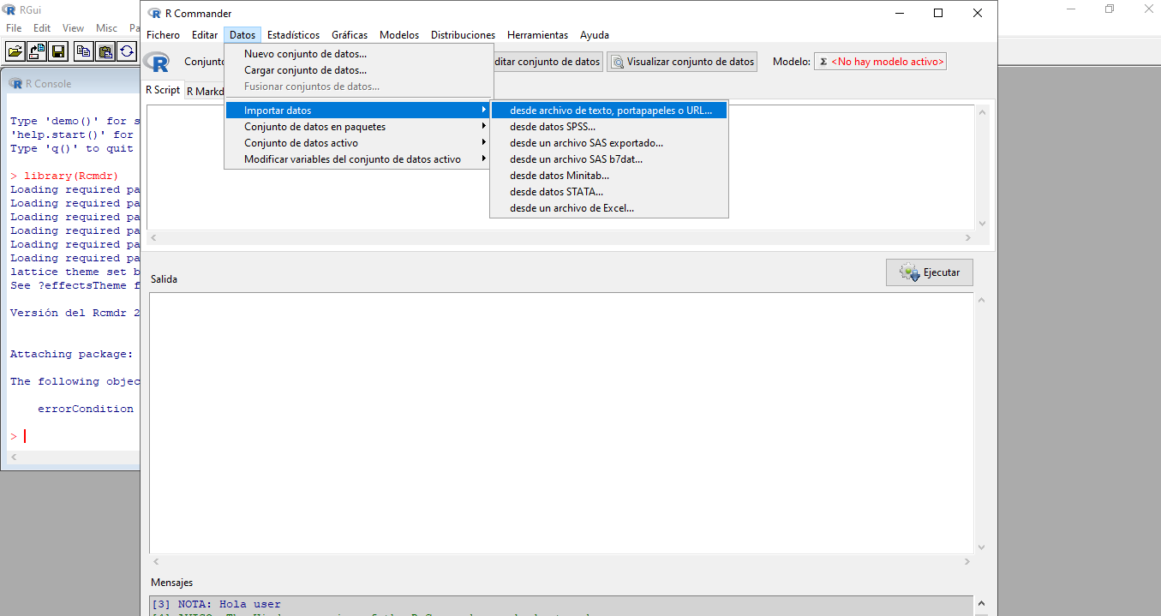Open the Estadísticos menu
Image resolution: width=1161 pixels, height=616 pixels.
[293, 35]
